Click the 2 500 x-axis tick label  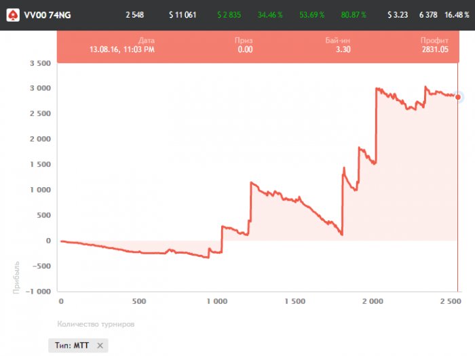[x=451, y=301]
